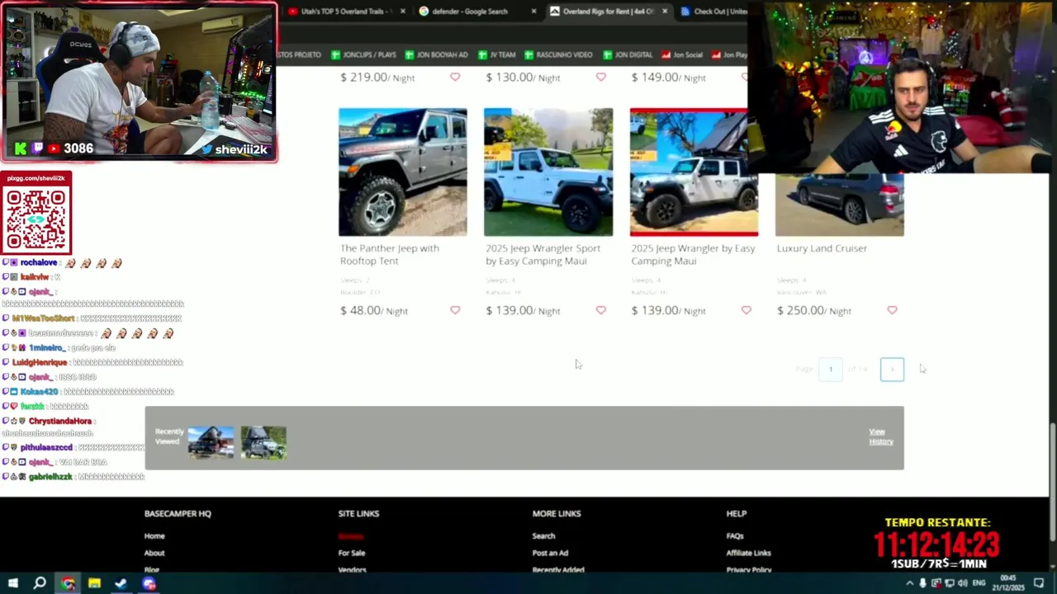
Task: Click the footer Affiliate Links link
Action: [x=749, y=554]
